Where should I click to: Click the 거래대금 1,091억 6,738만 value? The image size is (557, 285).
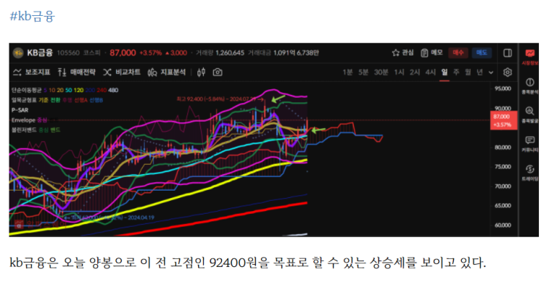pyautogui.click(x=296, y=53)
